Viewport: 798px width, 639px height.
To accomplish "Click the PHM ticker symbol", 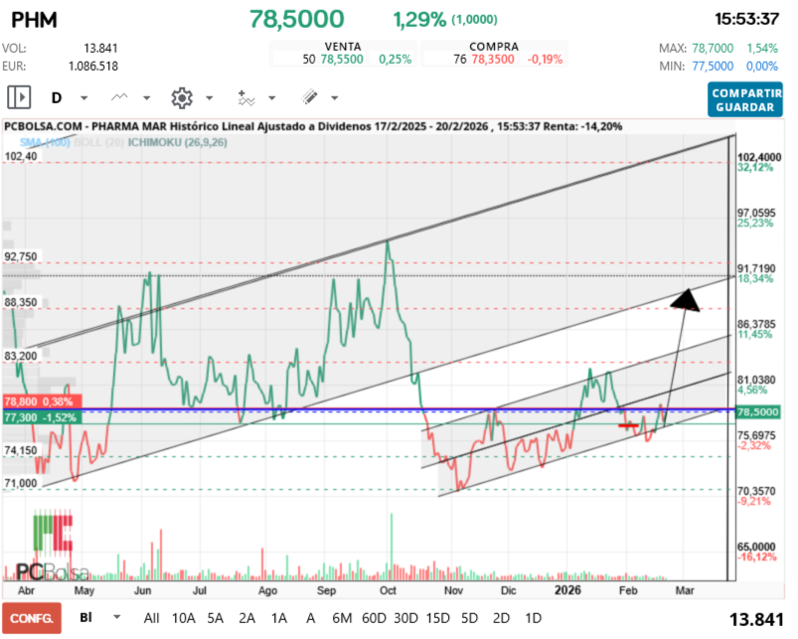I will coord(34,20).
